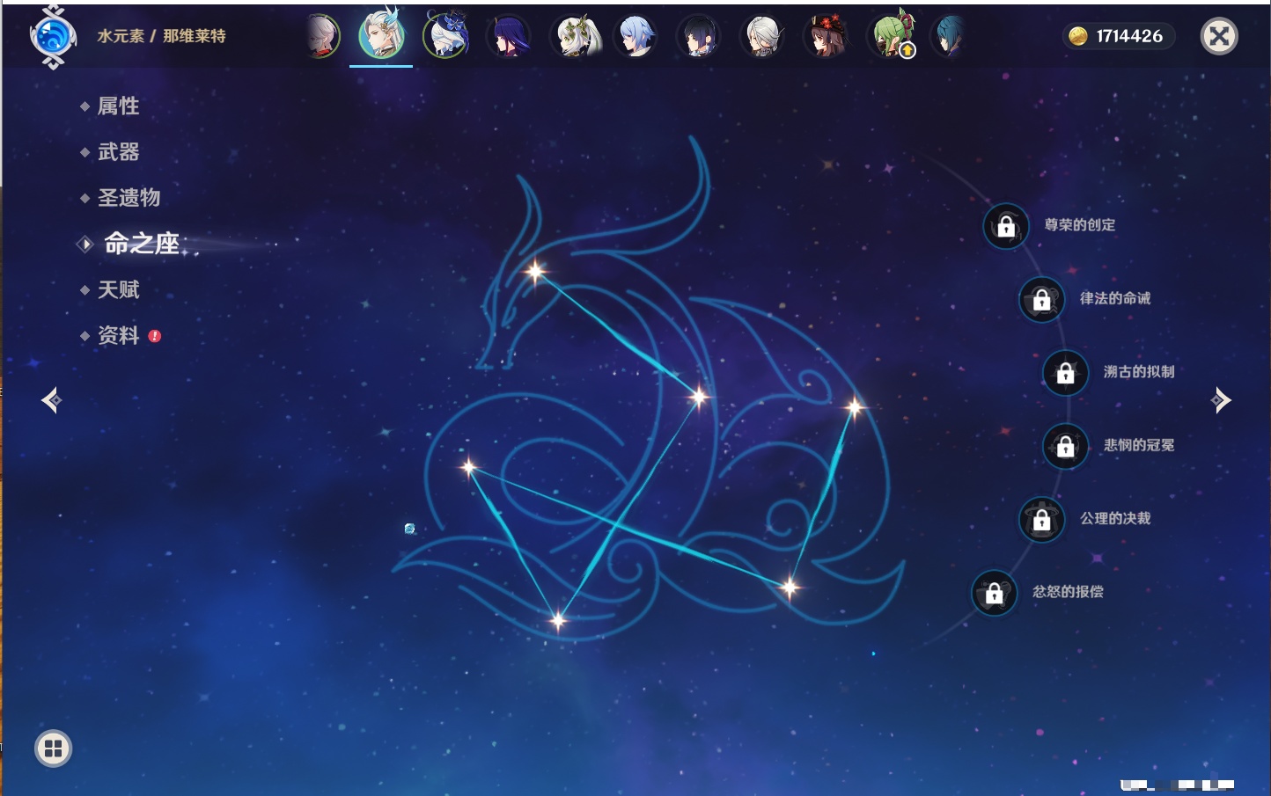The image size is (1271, 796).
Task: Close the character screen with X button
Action: tap(1219, 36)
